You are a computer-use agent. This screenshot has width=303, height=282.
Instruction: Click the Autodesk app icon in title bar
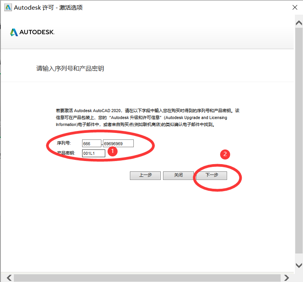coord(8,8)
